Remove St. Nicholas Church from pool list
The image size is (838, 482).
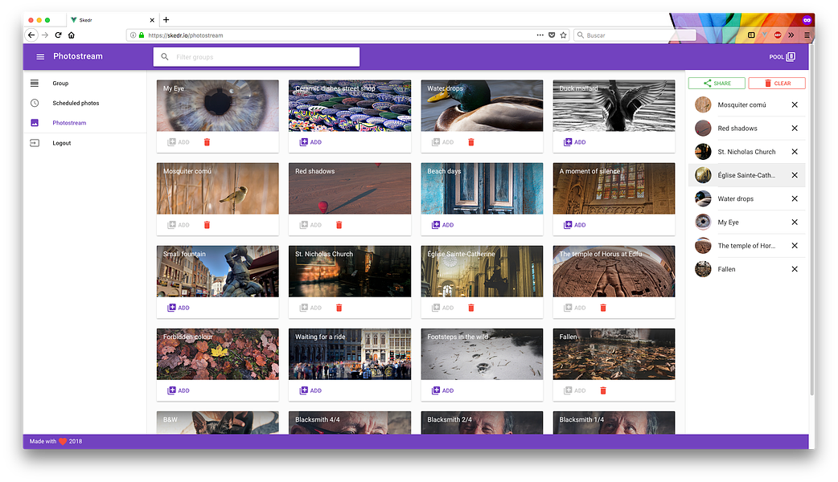[x=795, y=152]
